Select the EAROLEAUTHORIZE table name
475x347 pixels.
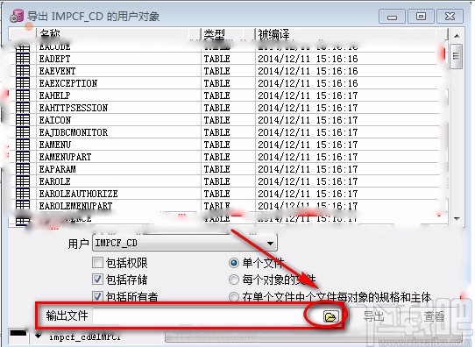(79, 194)
